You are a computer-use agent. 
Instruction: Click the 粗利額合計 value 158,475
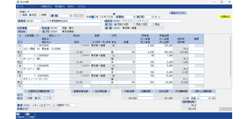click(x=189, y=109)
